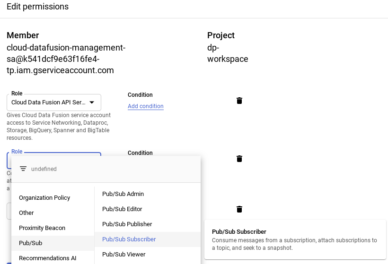Image resolution: width=388 pixels, height=264 pixels.
Task: Select the Pub/Sub Admin role
Action: pyautogui.click(x=123, y=194)
